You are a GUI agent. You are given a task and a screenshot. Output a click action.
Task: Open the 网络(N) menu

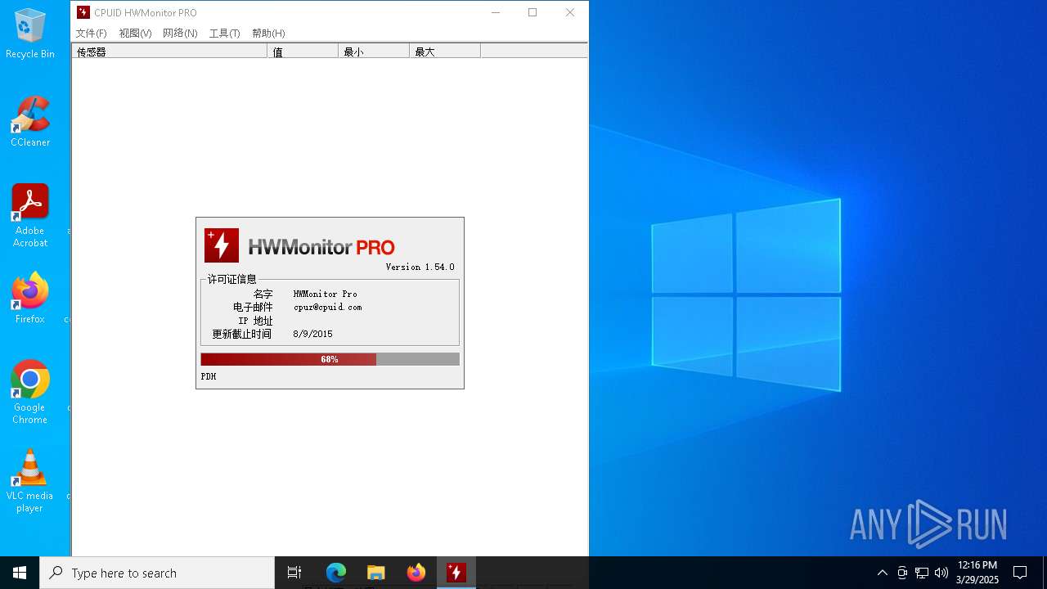pos(180,34)
